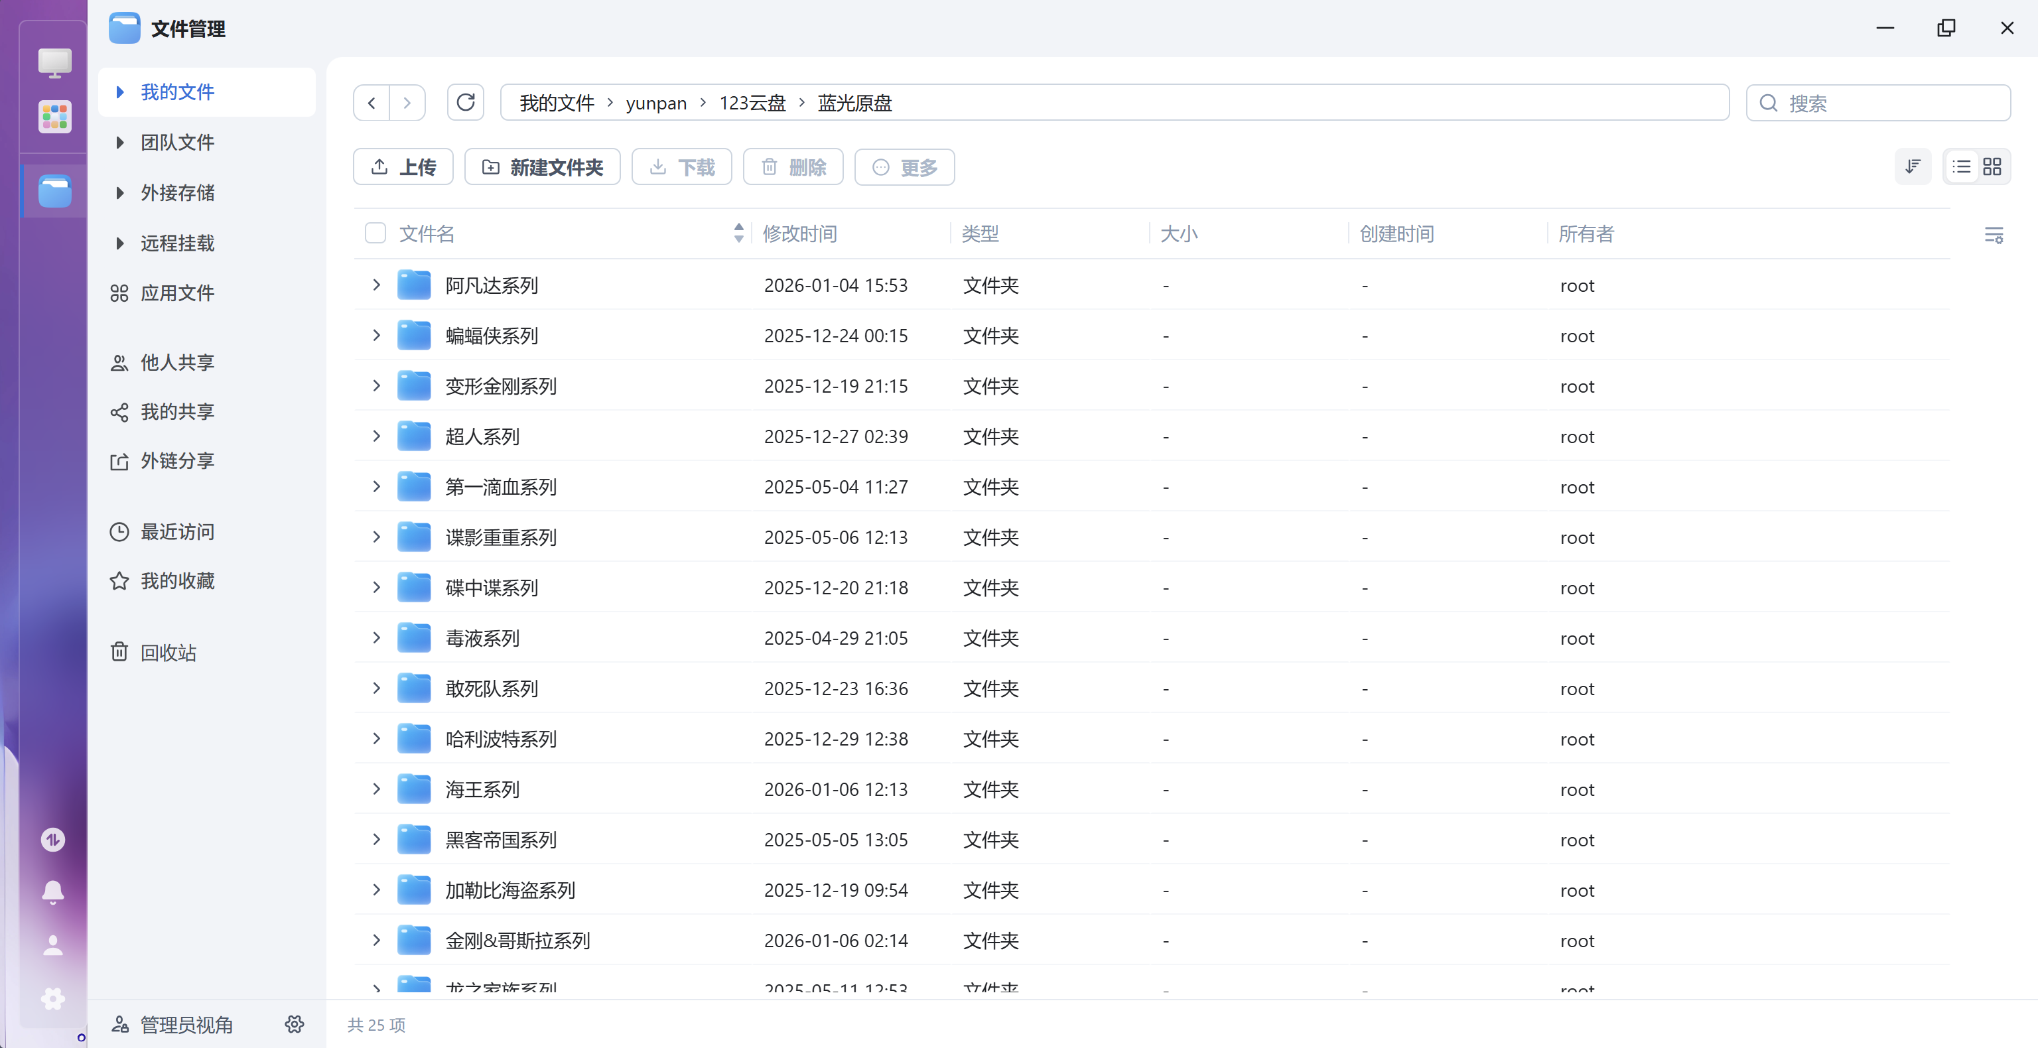2038x1048 pixels.
Task: Click 123云盘 in the breadcrumb path
Action: click(x=752, y=103)
